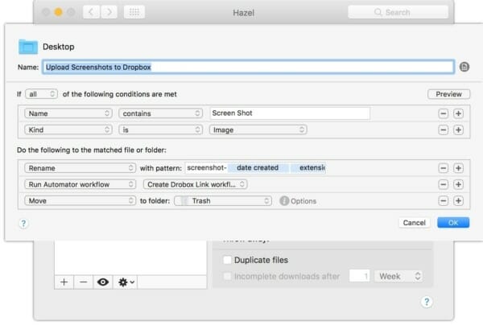Open the 'is' operator dropdown
Viewport: 483px width, 325px height.
(160, 130)
